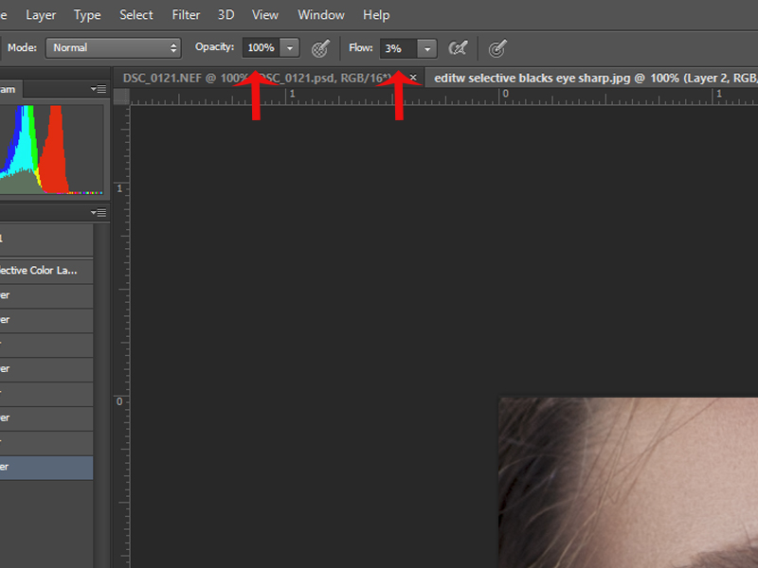Viewport: 758px width, 568px height.
Task: Enable airbrush mode icon beside Flow
Action: (458, 48)
